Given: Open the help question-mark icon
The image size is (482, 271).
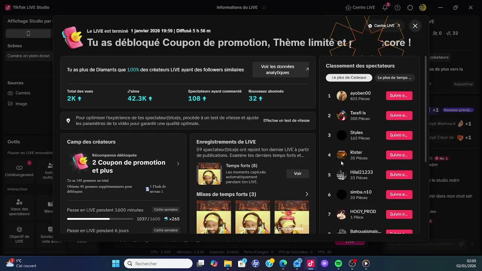Looking at the screenshot, I should click(x=398, y=8).
